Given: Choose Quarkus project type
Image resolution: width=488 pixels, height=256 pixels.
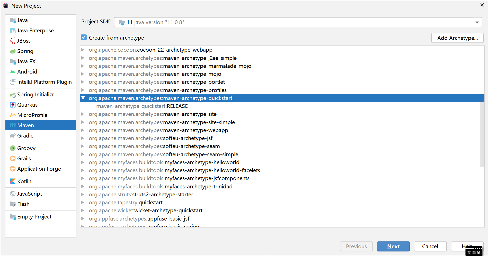Looking at the screenshot, I should 41,105.
